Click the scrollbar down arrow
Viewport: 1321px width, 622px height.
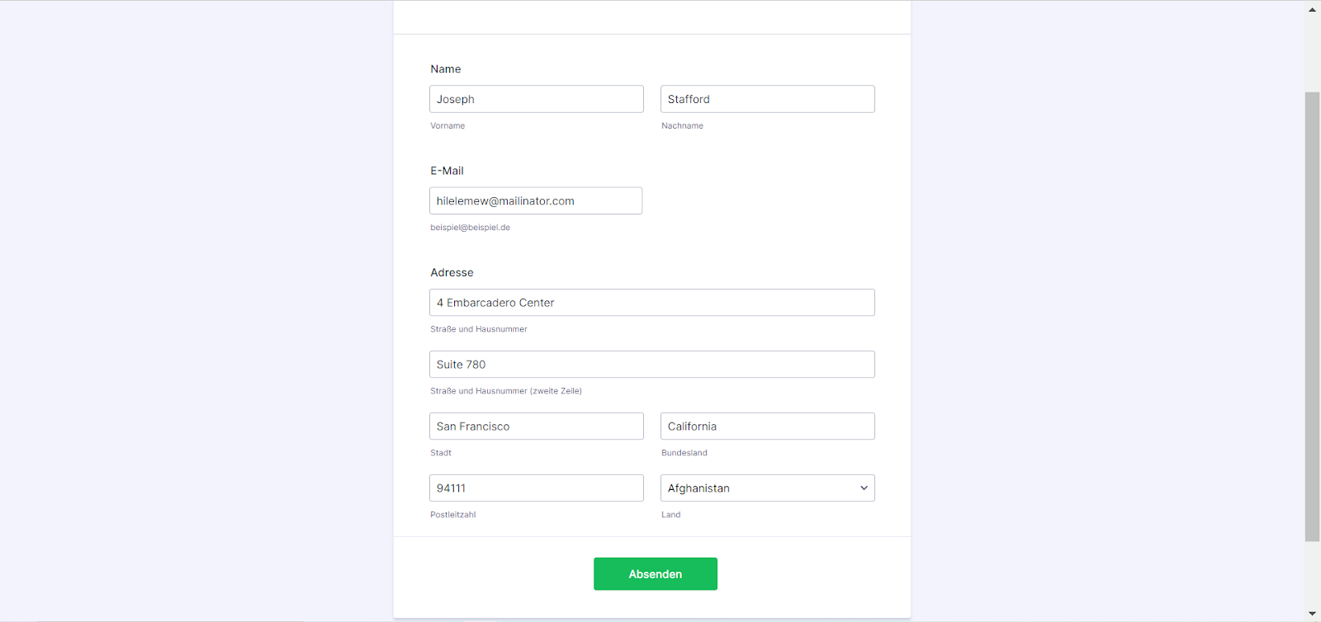click(x=1312, y=614)
